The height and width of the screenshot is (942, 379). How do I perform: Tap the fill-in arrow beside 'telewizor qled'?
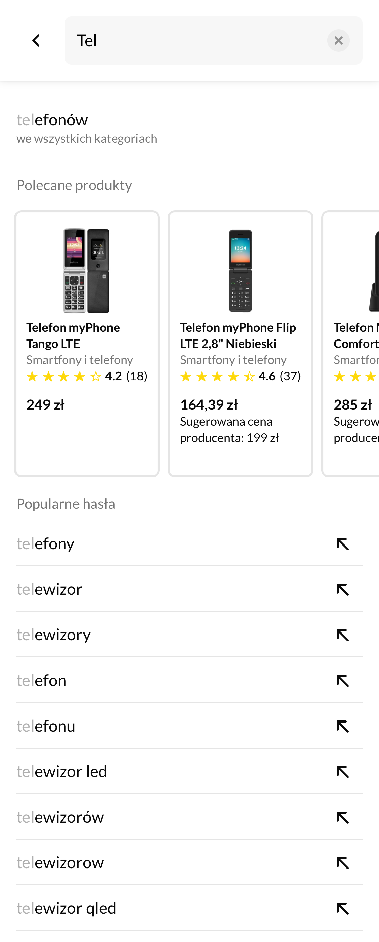[x=342, y=908]
